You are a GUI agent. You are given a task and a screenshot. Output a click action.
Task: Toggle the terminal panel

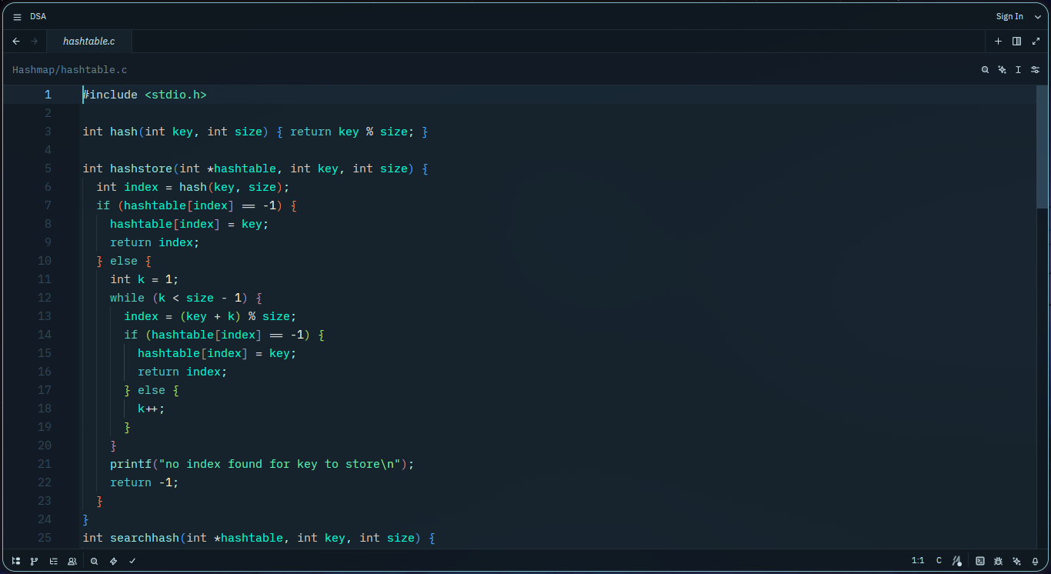(980, 562)
